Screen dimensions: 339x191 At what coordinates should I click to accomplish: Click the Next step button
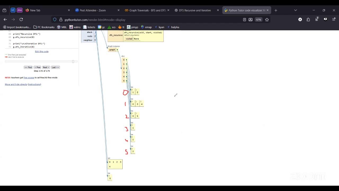(x=46, y=67)
